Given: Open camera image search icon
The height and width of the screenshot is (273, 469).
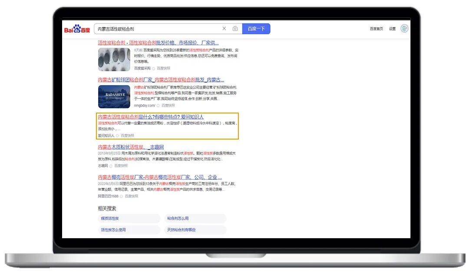Looking at the screenshot, I should coord(235,29).
